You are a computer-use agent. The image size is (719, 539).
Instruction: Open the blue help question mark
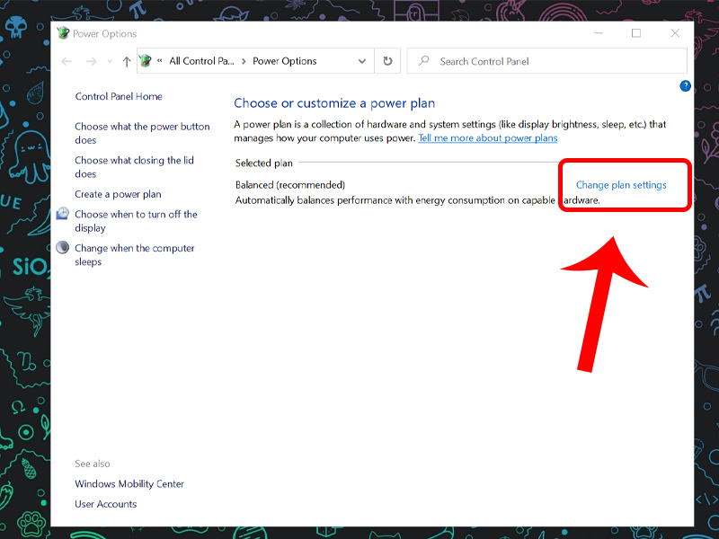pos(685,85)
